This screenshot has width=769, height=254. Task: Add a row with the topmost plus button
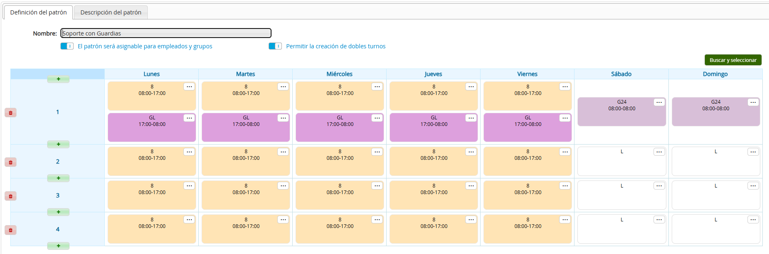pos(58,79)
